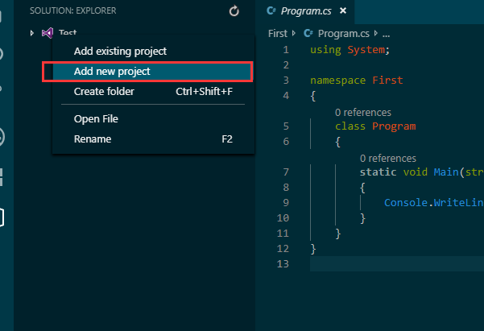Open the Debug view in the activity bar
Screen dimensions: 484x331
point(2,135)
